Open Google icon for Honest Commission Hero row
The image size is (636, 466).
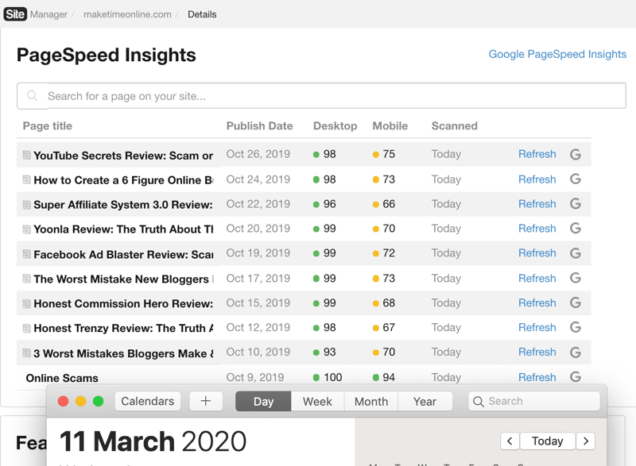click(575, 302)
